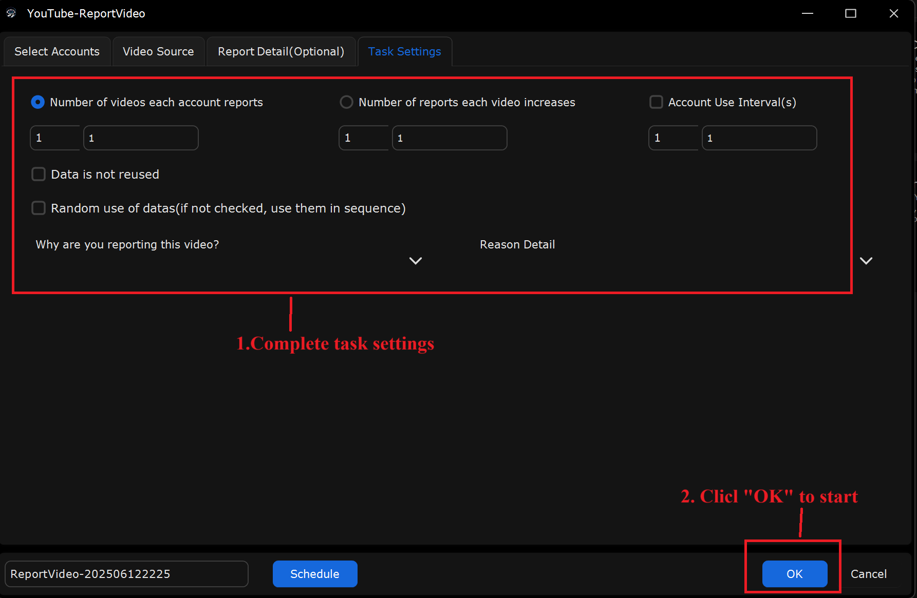Image resolution: width=917 pixels, height=598 pixels.
Task: Click OK to start the task
Action: coord(795,574)
